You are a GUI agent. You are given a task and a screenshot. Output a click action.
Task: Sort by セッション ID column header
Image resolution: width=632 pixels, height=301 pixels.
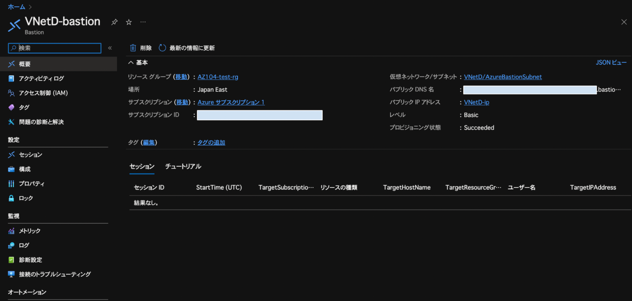coord(149,187)
